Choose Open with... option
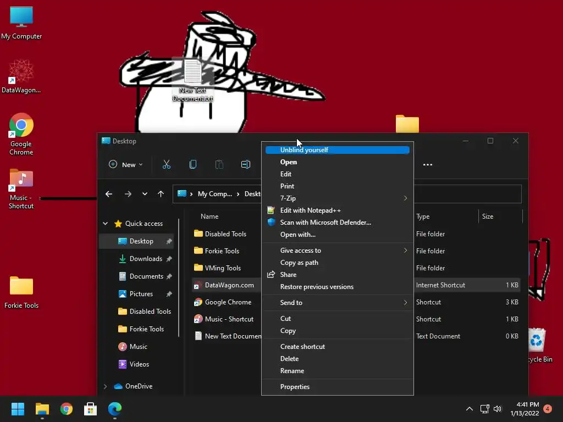This screenshot has width=563, height=422. pyautogui.click(x=337, y=235)
